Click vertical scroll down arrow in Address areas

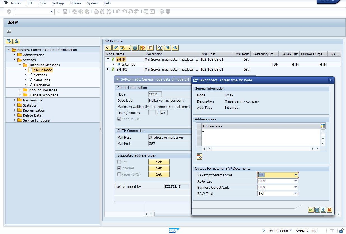tap(323, 143)
